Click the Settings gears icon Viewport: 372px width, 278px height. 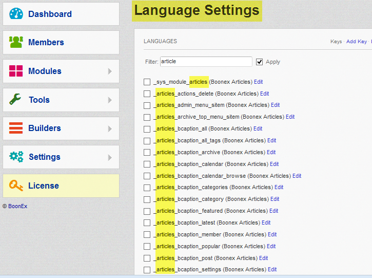[16, 157]
